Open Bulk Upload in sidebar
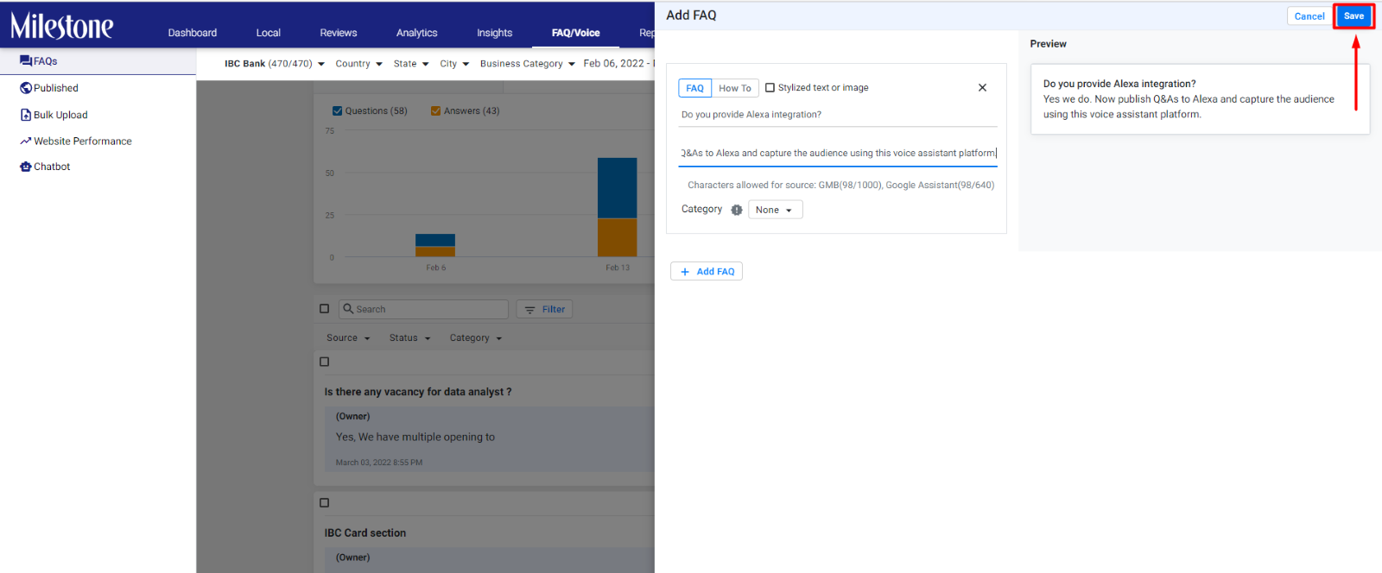The height and width of the screenshot is (573, 1382). [x=60, y=115]
